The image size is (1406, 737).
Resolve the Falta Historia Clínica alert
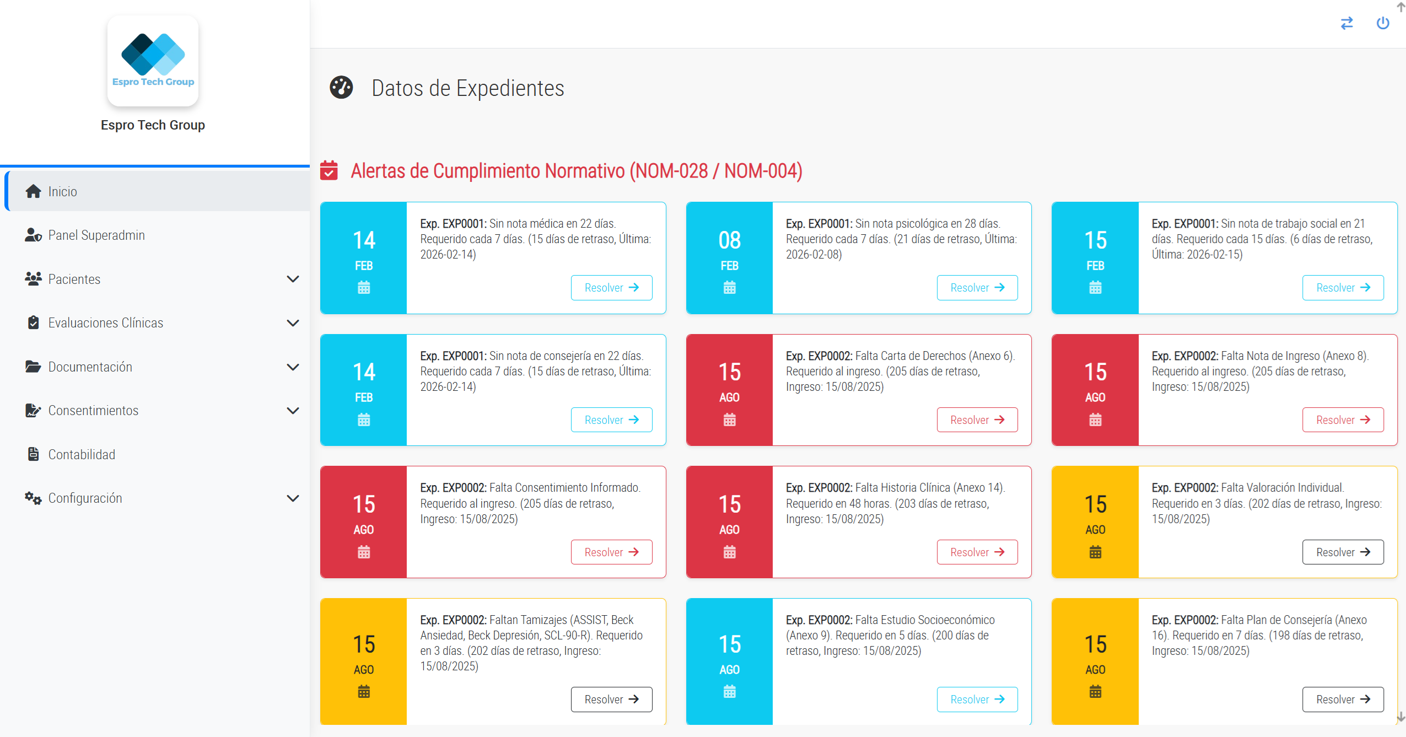[x=977, y=552]
